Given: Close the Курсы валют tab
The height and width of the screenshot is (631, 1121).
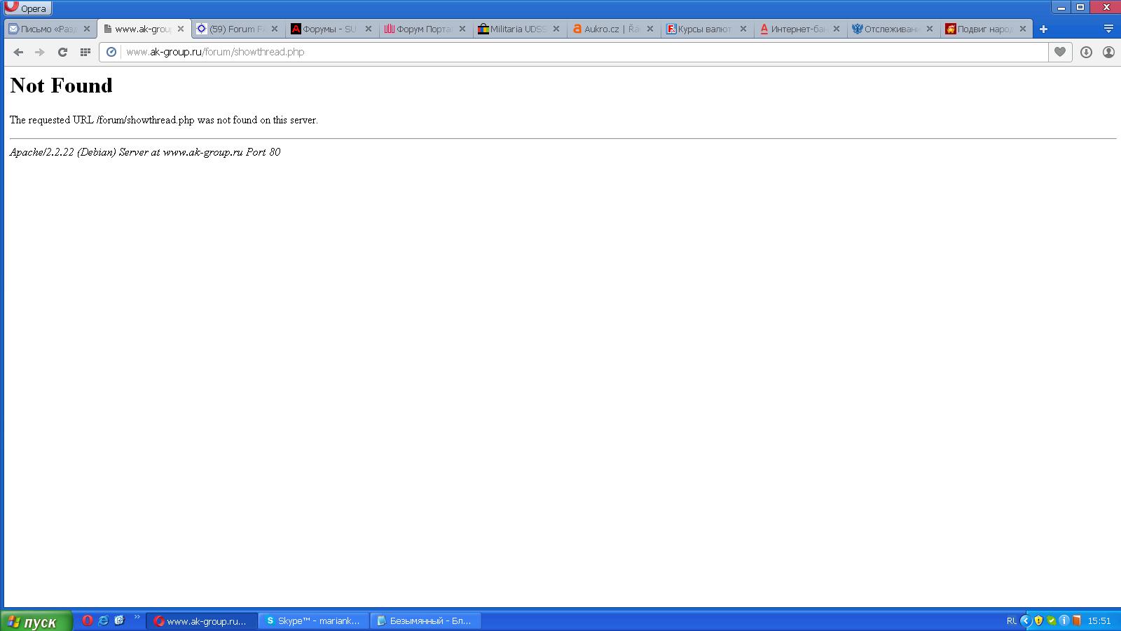Looking at the screenshot, I should pos(743,29).
